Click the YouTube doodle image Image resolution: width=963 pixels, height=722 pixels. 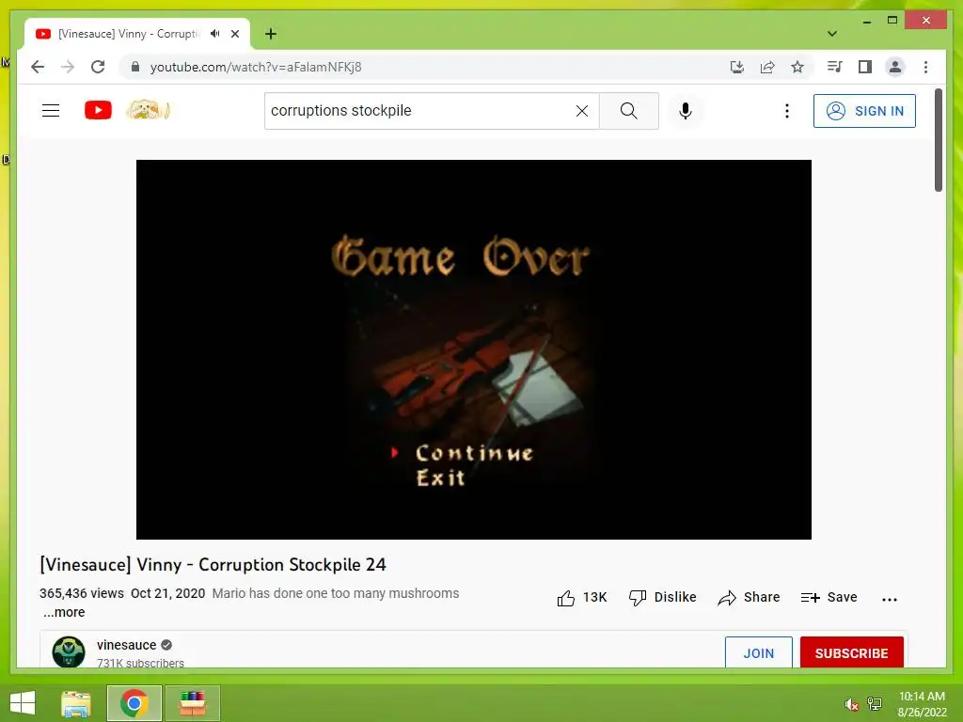[148, 111]
